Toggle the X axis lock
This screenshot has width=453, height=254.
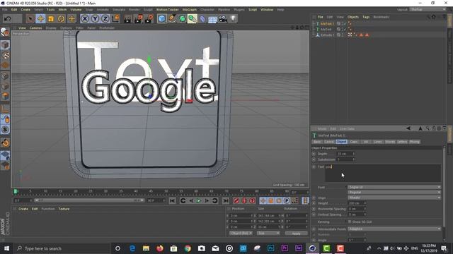click(x=85, y=19)
